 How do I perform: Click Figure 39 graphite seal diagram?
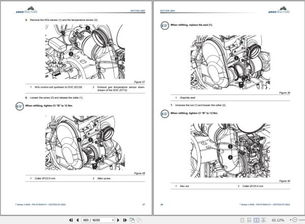230,62
